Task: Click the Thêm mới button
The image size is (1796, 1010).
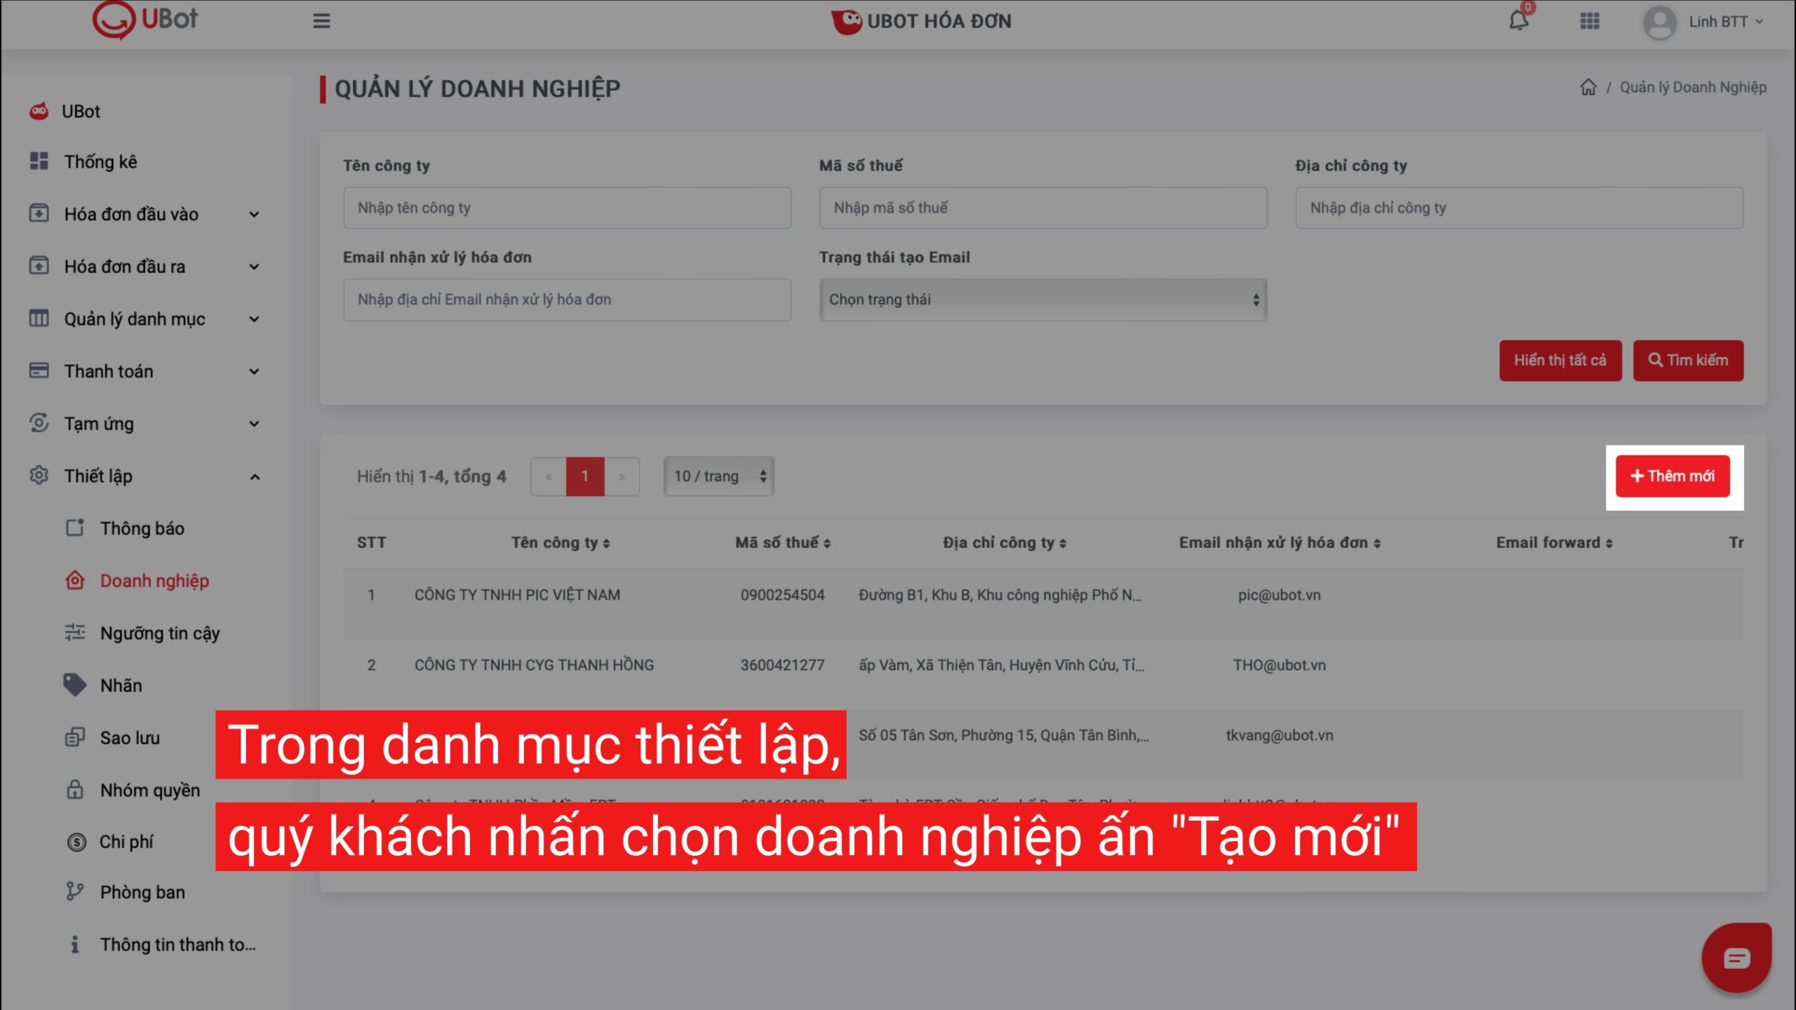Action: [x=1673, y=476]
